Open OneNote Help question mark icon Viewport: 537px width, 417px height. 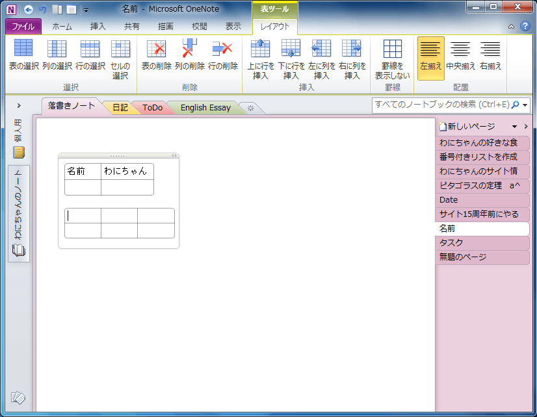[x=525, y=26]
